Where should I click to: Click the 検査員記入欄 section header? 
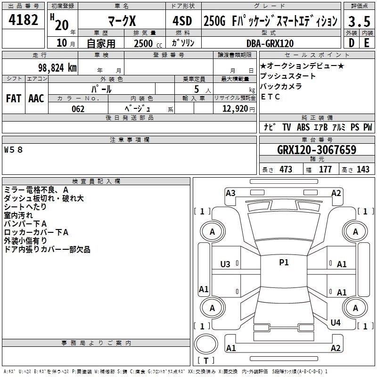coord(96,181)
